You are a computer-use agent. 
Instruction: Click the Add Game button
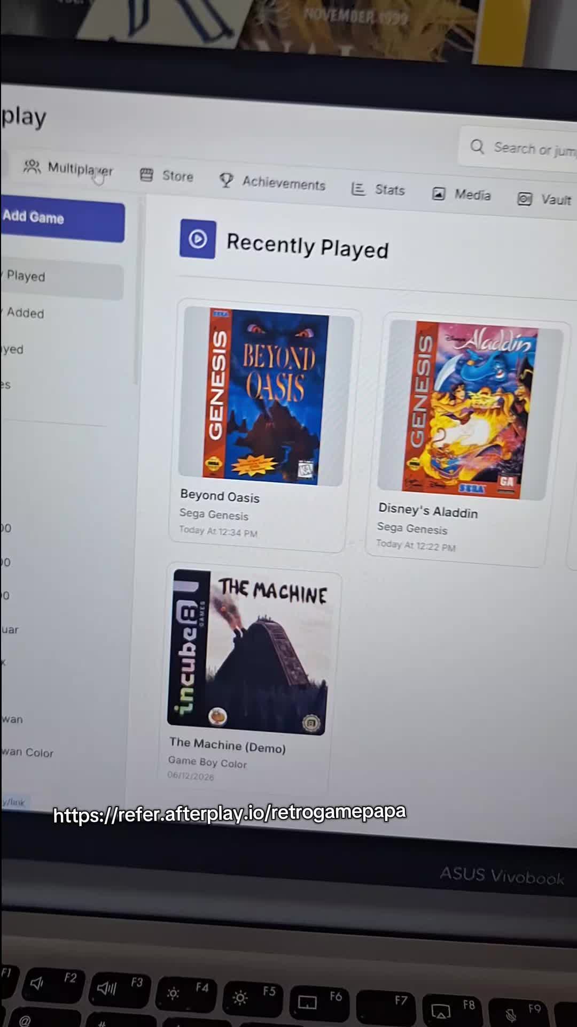[x=63, y=219]
